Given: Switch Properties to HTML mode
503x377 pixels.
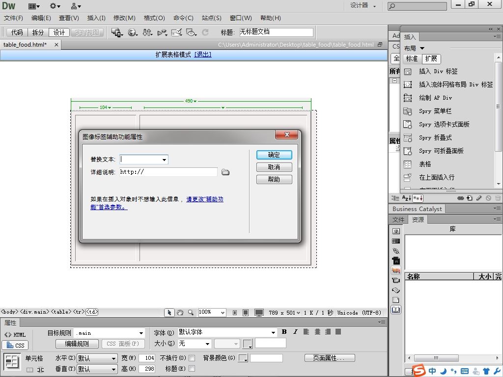Looking at the screenshot, I should tap(15, 335).
